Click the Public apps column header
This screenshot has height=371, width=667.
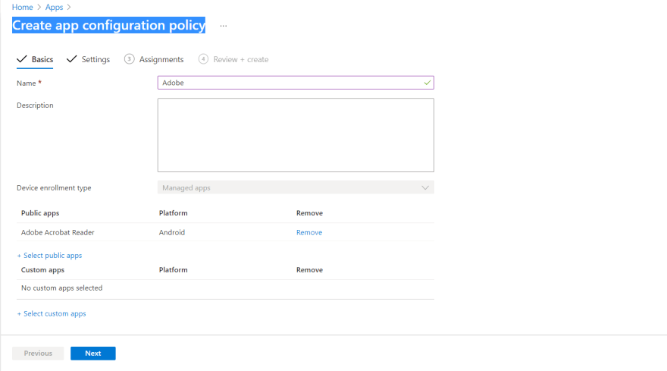coord(40,213)
